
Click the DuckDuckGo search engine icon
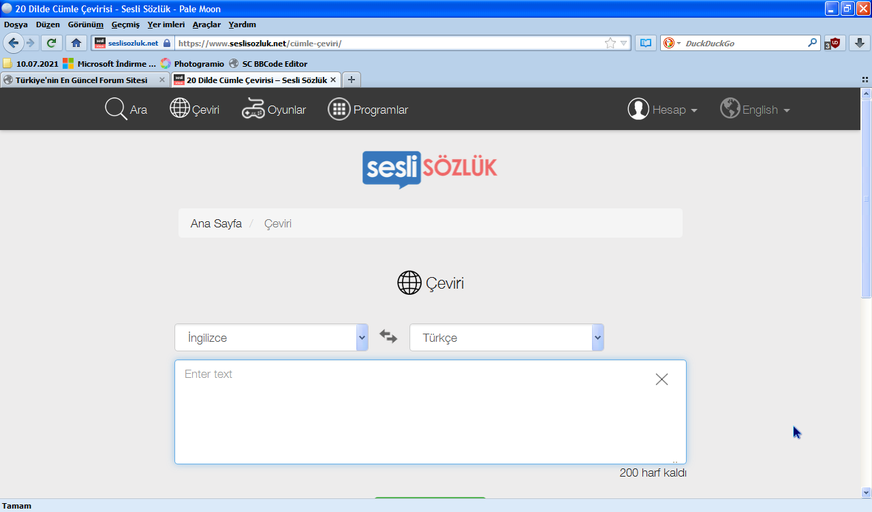point(669,43)
